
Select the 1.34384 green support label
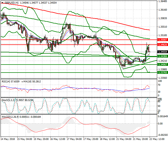click(163, 56)
